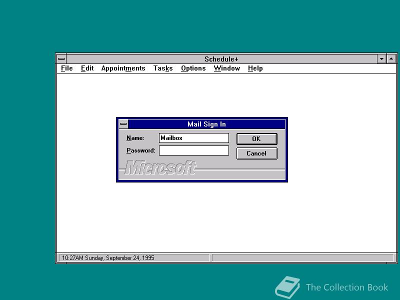This screenshot has width=400, height=300.
Task: Open the Window menu
Action: click(227, 68)
